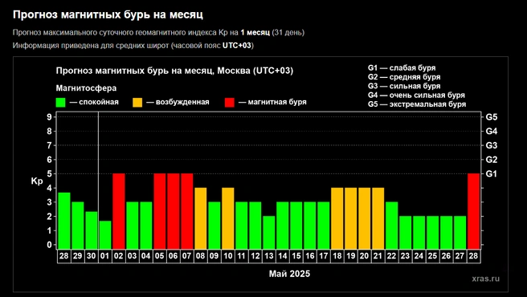
Task: Click the yellow bar above date 10
Action: [228, 218]
